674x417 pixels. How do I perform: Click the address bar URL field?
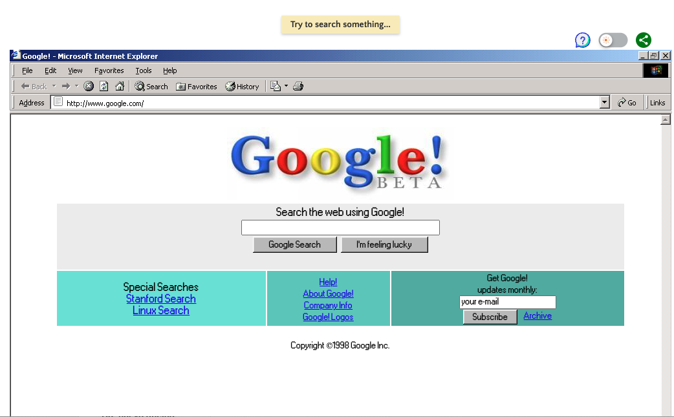[331, 103]
